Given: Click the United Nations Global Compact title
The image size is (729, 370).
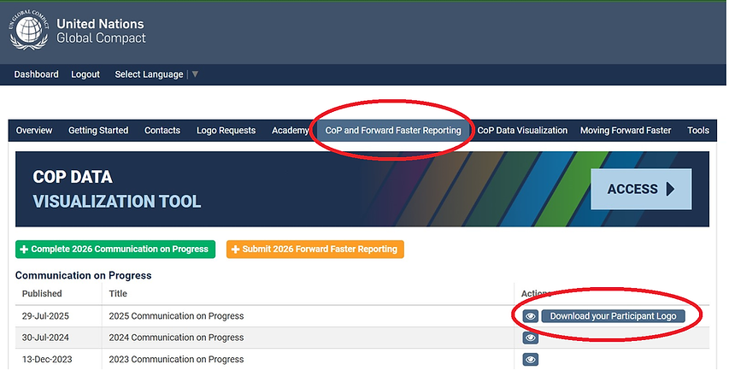Looking at the screenshot, I should pyautogui.click(x=101, y=31).
